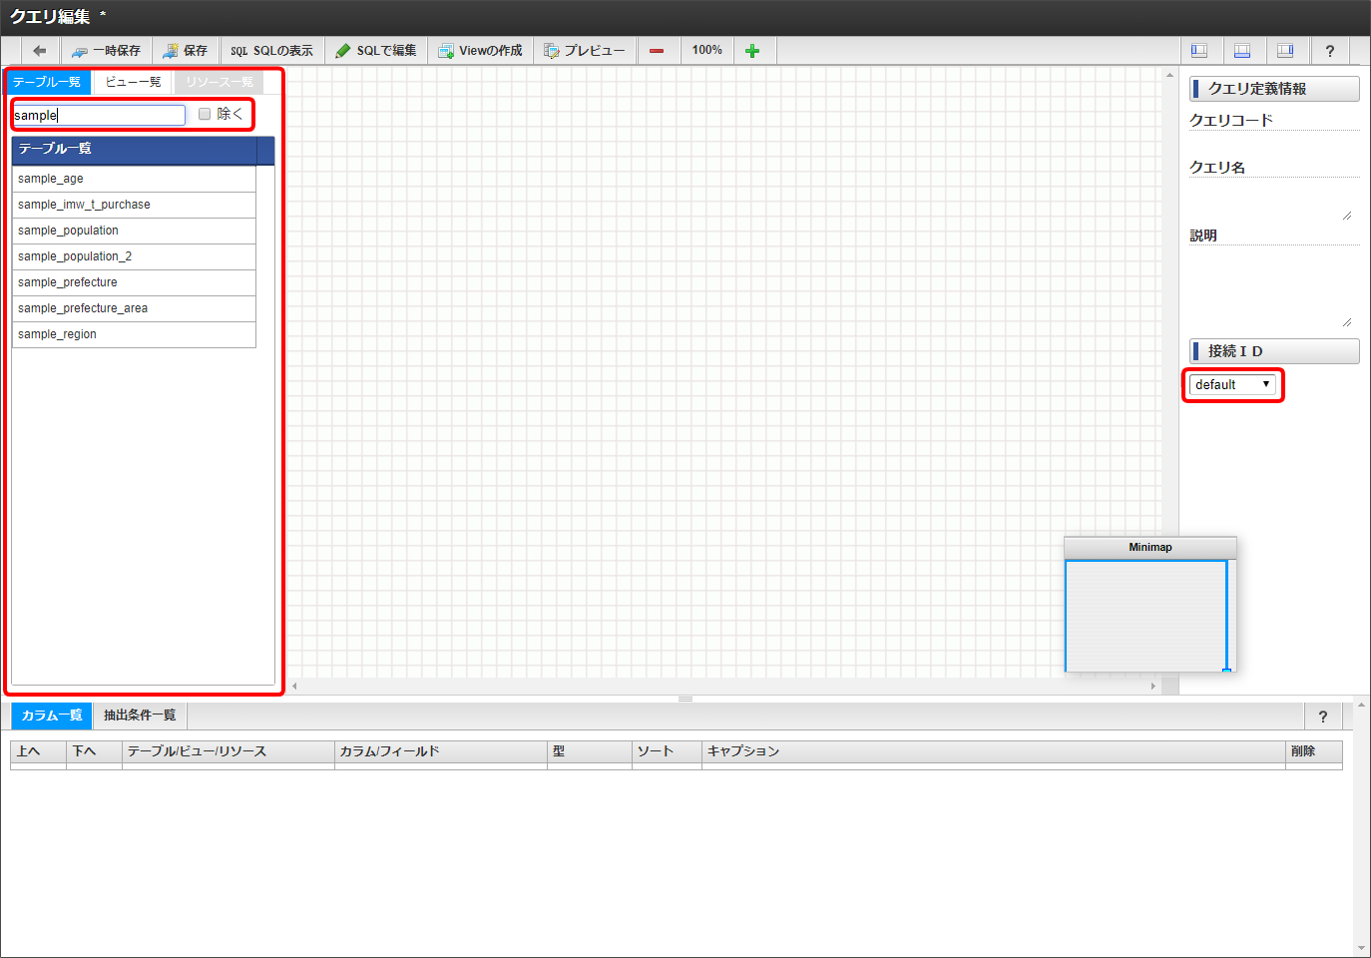
Task: Show SQL with SQLの表示
Action: click(272, 51)
